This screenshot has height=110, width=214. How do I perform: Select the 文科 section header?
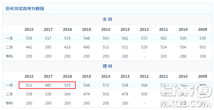107,19
